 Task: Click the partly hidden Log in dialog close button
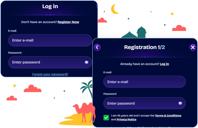tap(97, 6)
